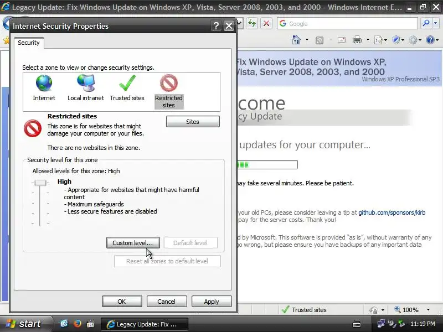This screenshot has width=443, height=332.
Task: Click the green arrow tray icon
Action: coord(401,324)
